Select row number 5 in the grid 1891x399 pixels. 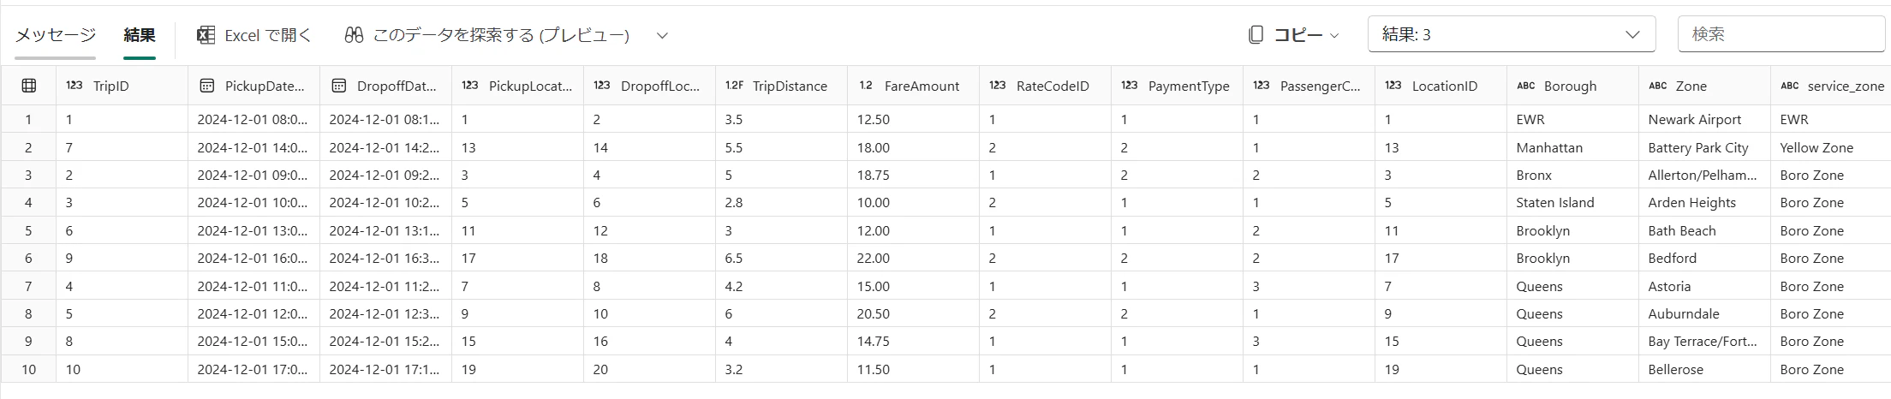pyautogui.click(x=28, y=230)
